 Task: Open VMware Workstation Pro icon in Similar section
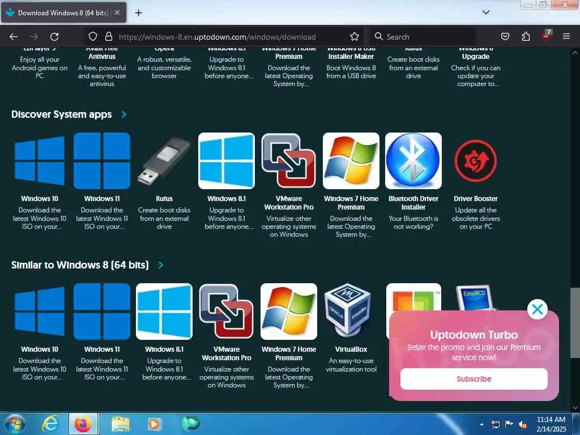coord(227,312)
